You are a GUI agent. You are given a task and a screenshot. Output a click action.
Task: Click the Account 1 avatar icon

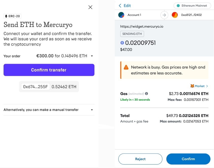tap(121, 15)
